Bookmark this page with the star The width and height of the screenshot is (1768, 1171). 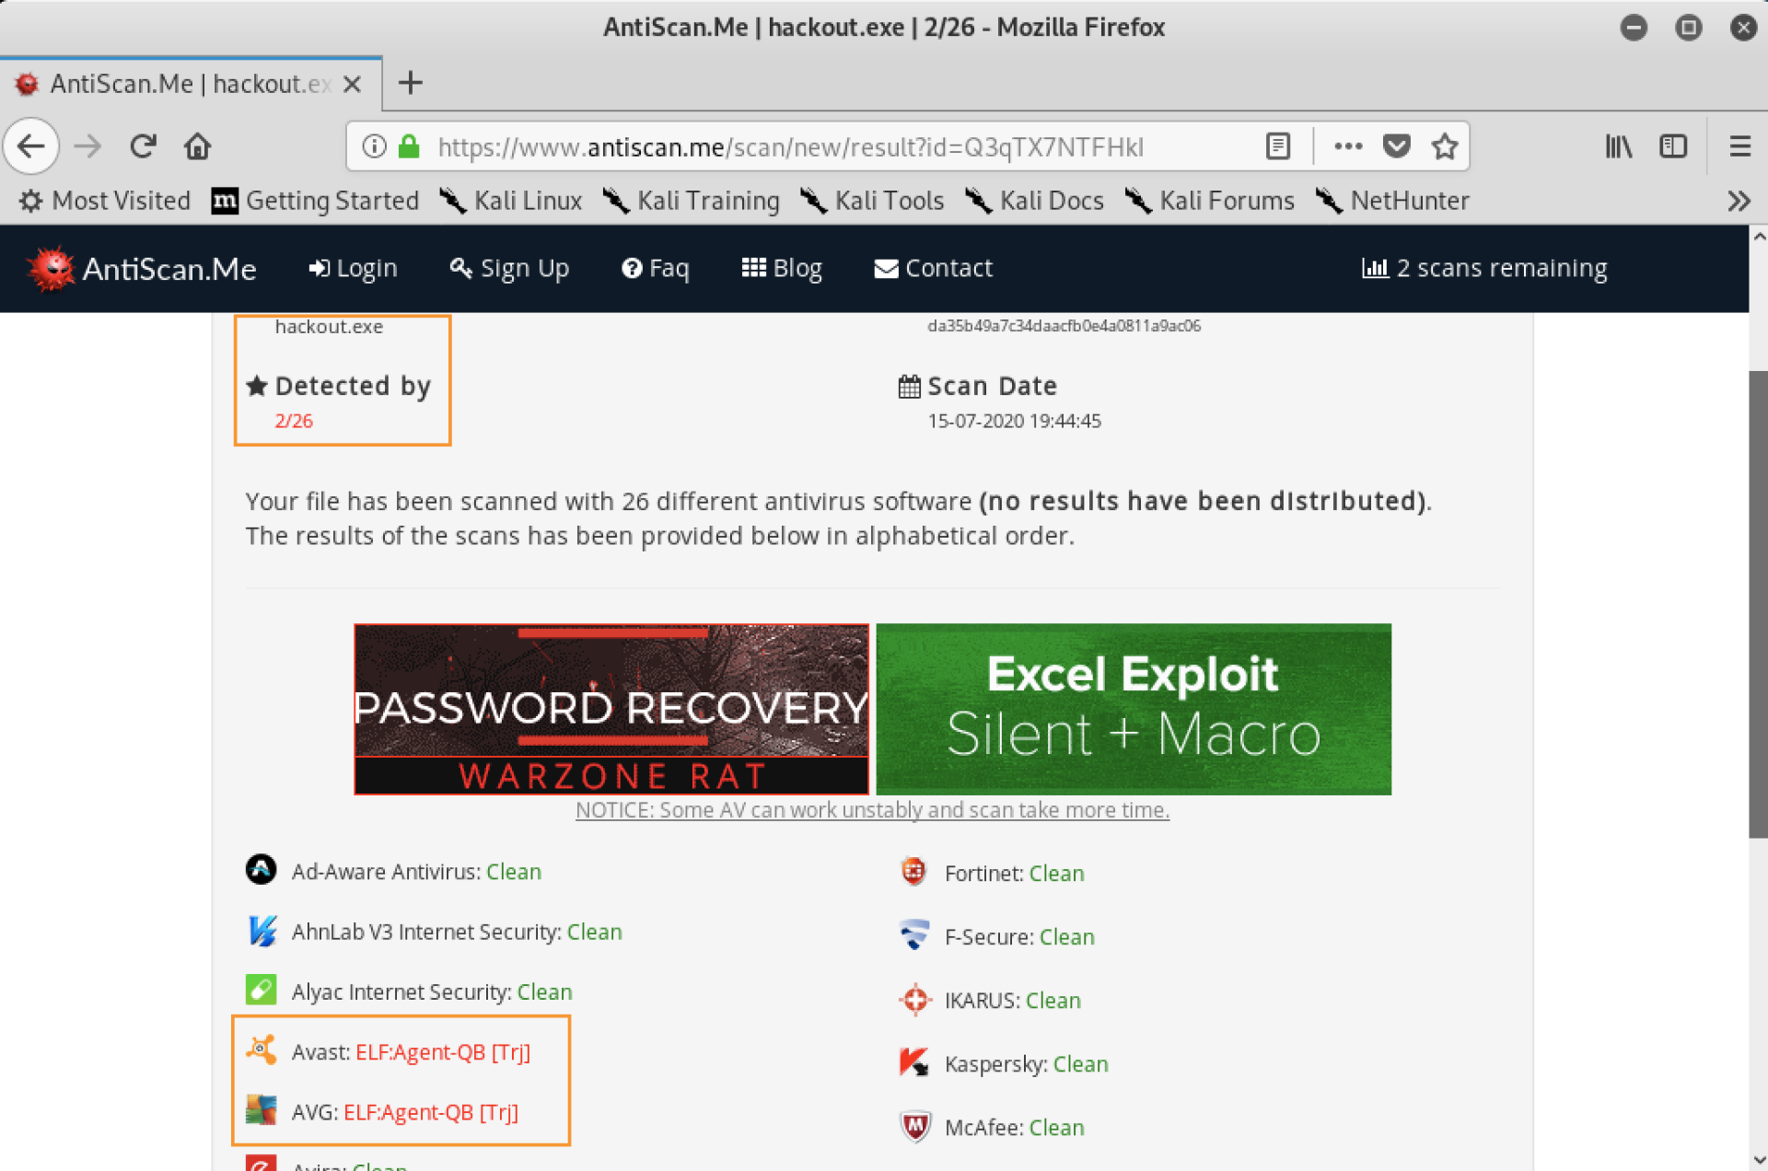point(1445,146)
